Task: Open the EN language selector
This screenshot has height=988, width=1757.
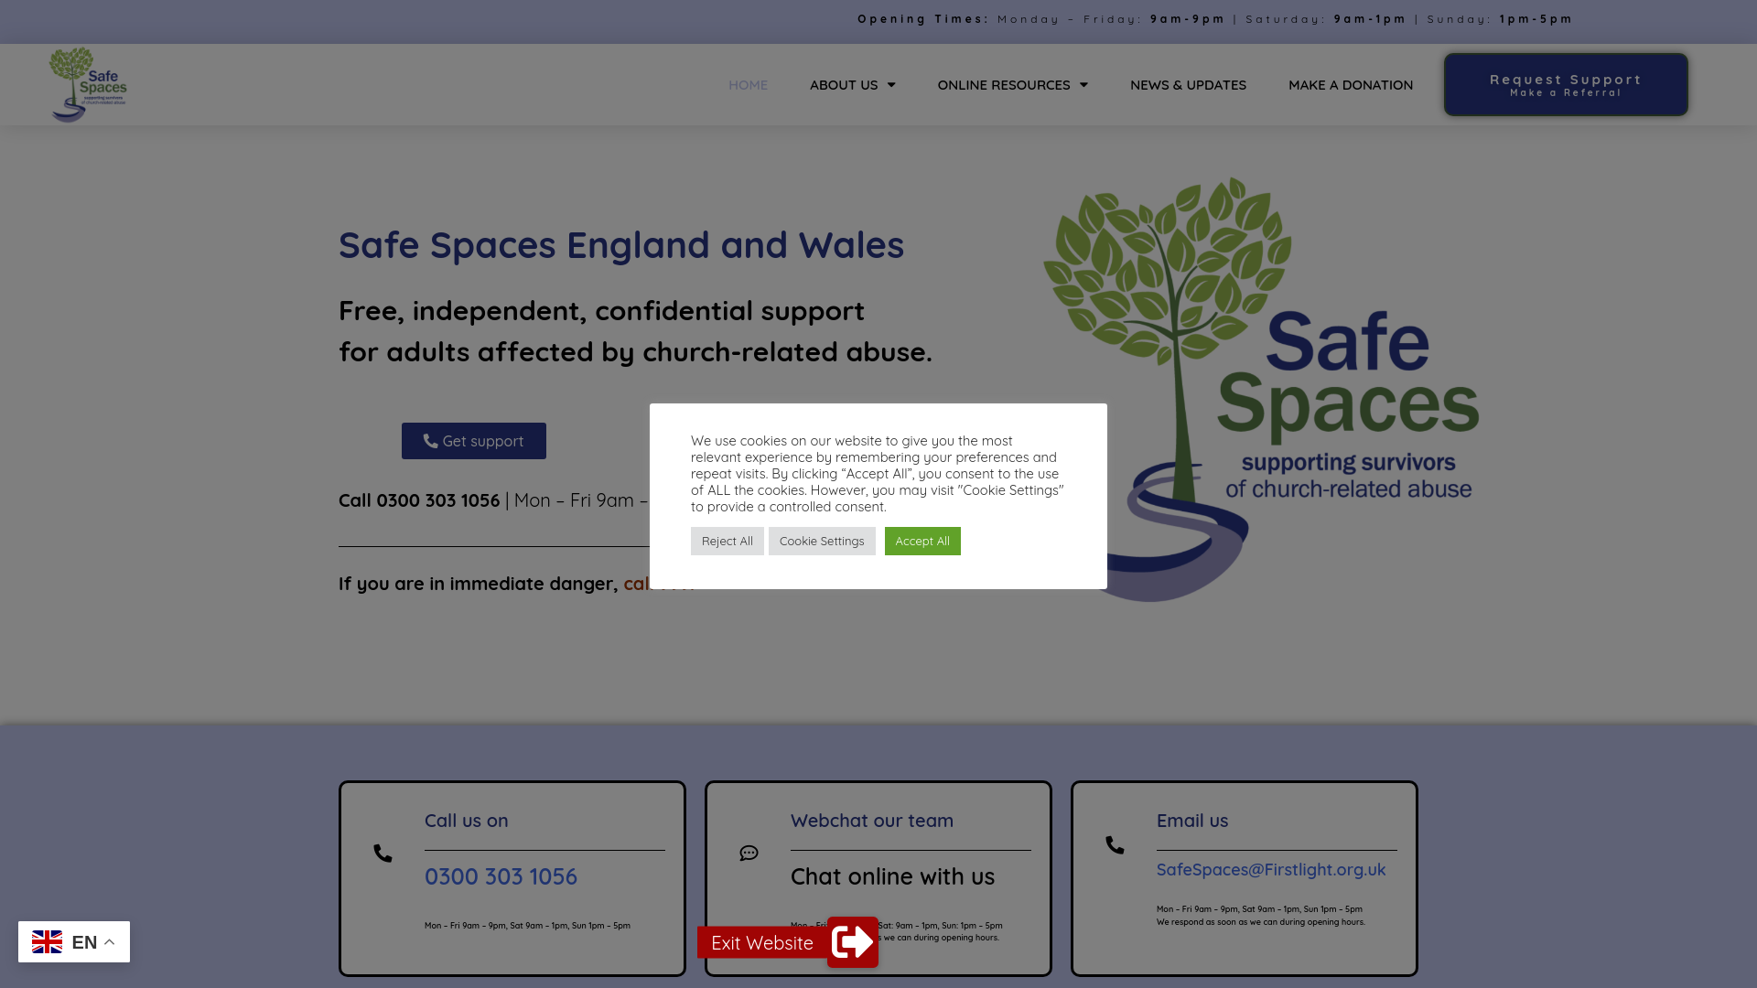Action: coord(74,942)
